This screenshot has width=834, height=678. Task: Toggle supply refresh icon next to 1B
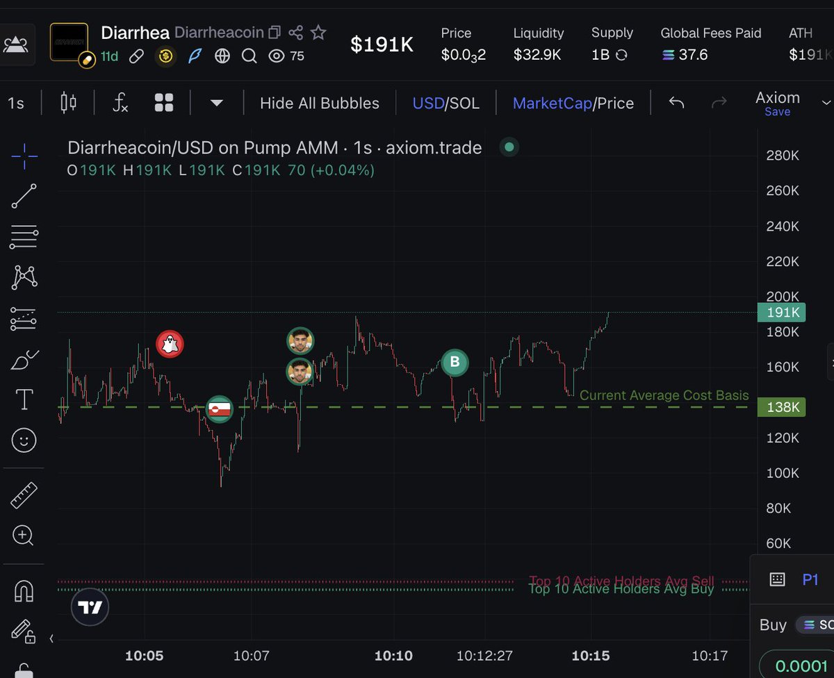[x=621, y=55]
